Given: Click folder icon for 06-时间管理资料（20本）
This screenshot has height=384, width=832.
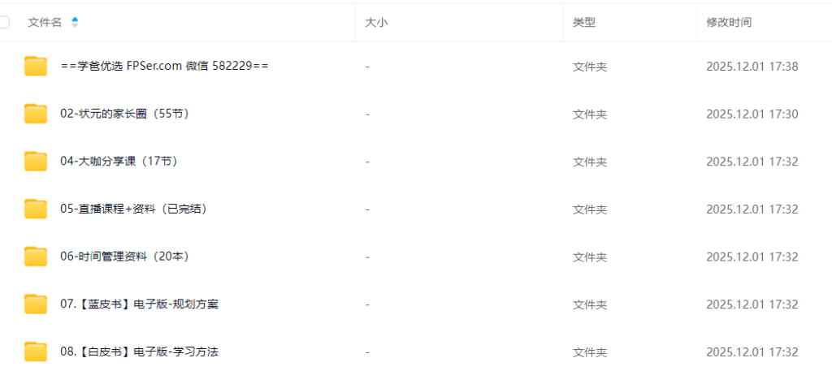Looking at the screenshot, I should point(36,257).
